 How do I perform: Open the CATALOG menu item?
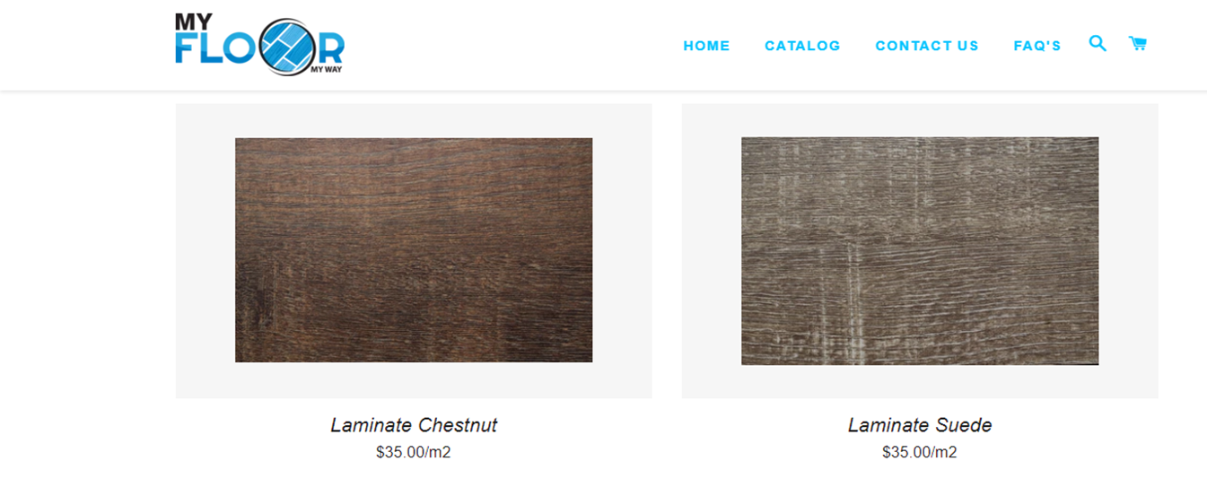802,46
